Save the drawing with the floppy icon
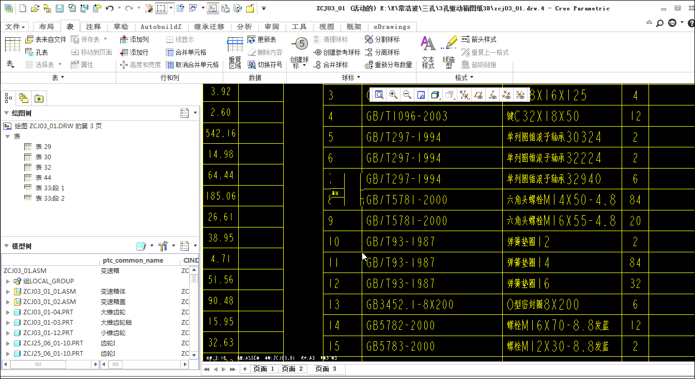The image size is (695, 379). pos(59,8)
